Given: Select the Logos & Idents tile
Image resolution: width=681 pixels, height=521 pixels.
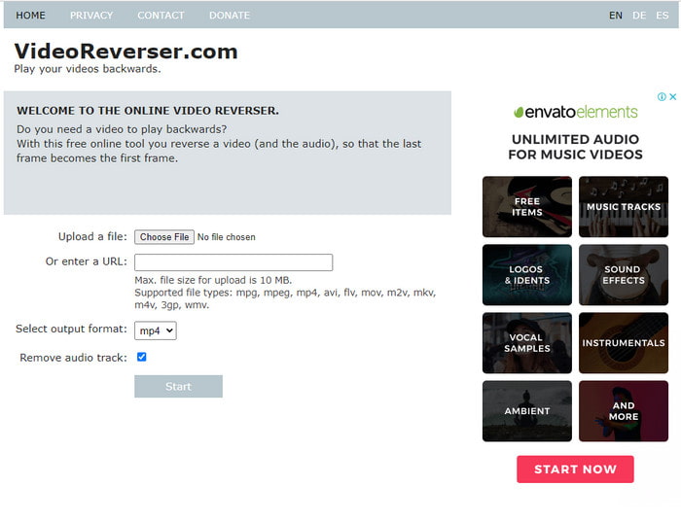Looking at the screenshot, I should (526, 275).
